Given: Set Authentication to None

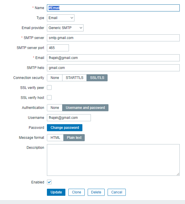Looking at the screenshot, I should point(55,108).
